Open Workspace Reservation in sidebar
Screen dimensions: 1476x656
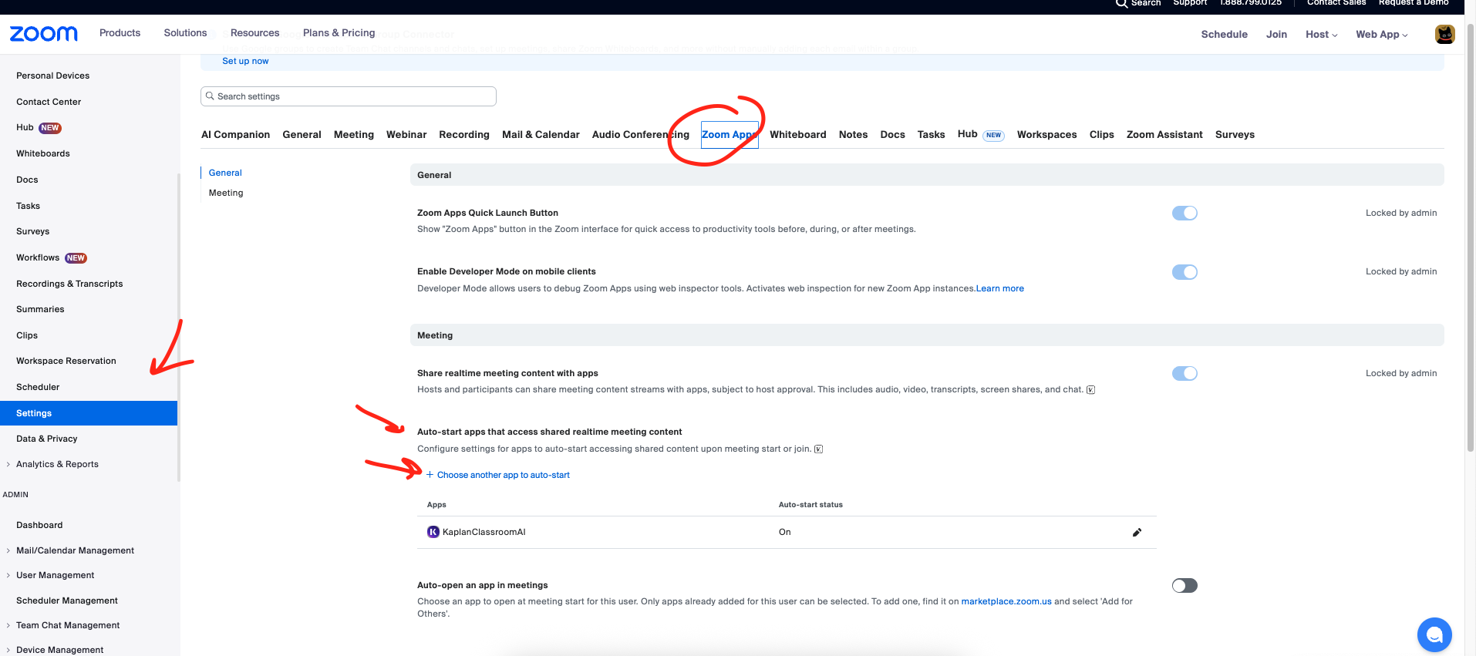[x=66, y=362]
